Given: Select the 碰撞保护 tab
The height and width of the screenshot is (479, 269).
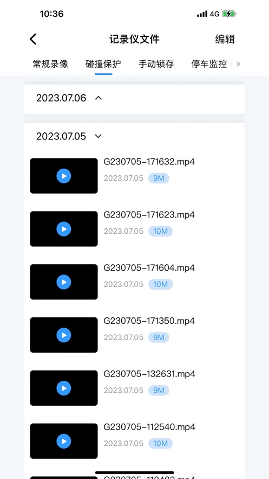Looking at the screenshot, I should click(x=103, y=64).
